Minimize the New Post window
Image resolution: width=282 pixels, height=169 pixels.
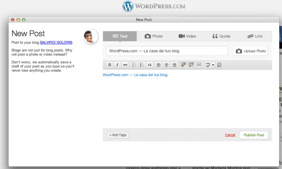(18, 20)
